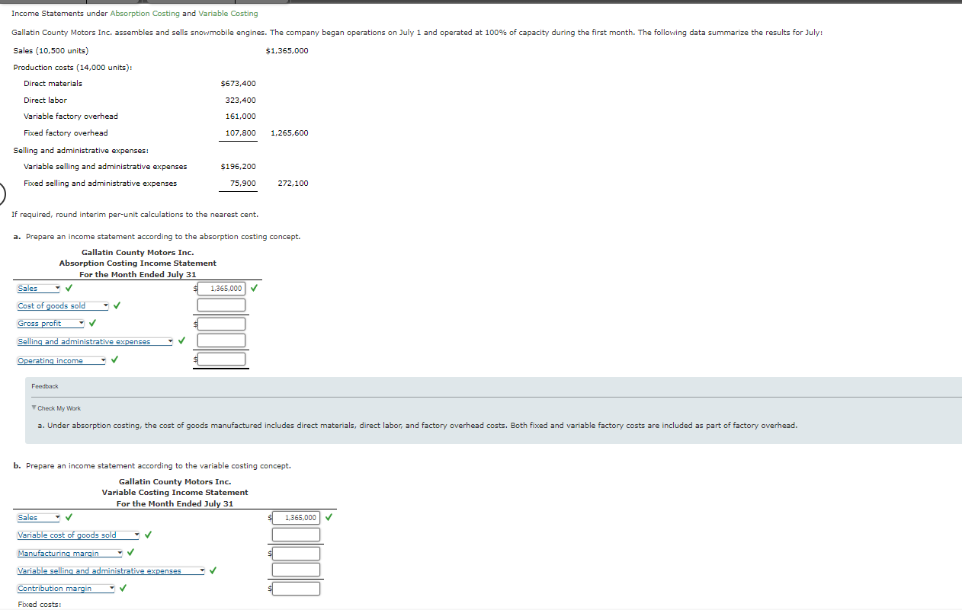Screen dimensions: 962x610
Task: Click the Absorption Costing Income Statement heading
Action: point(138,263)
